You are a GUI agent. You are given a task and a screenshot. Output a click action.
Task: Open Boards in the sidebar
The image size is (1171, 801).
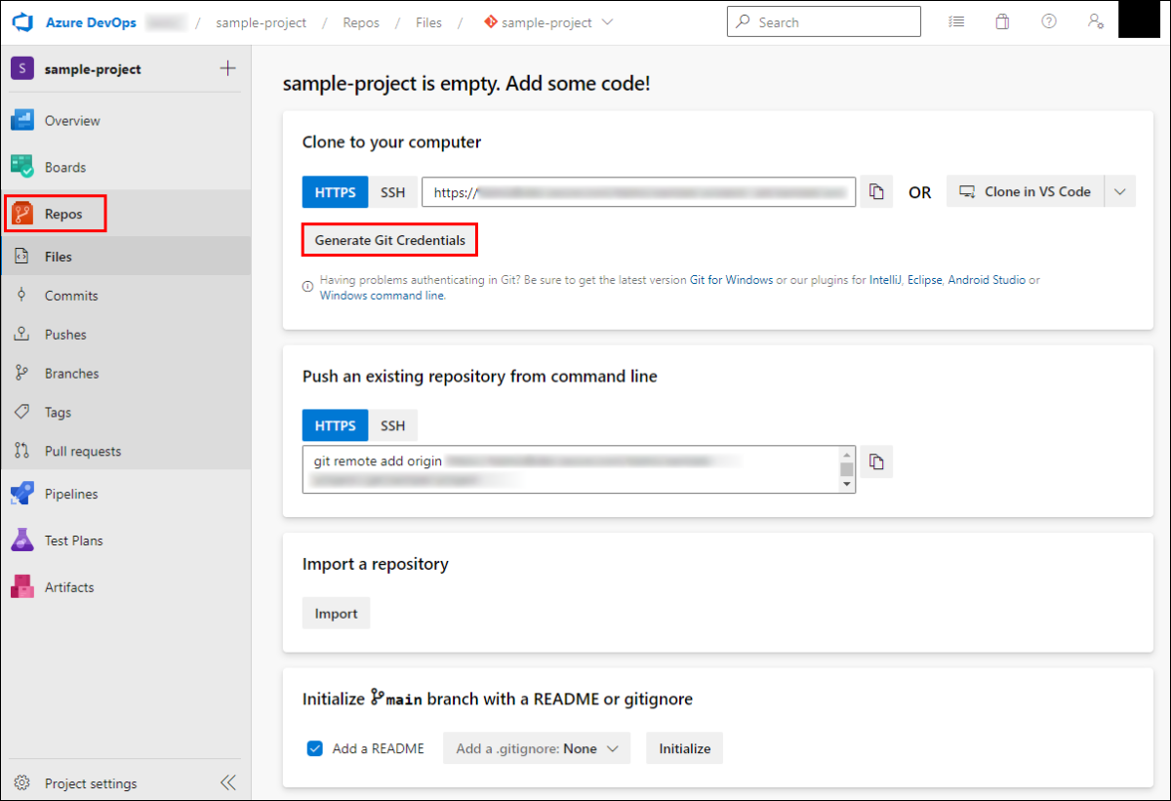(x=125, y=167)
